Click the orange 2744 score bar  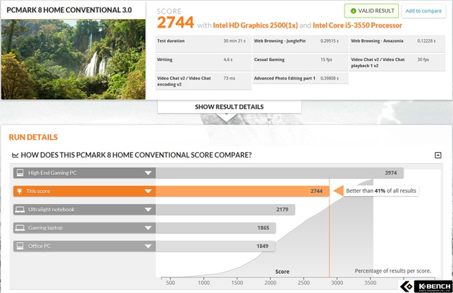coord(242,191)
